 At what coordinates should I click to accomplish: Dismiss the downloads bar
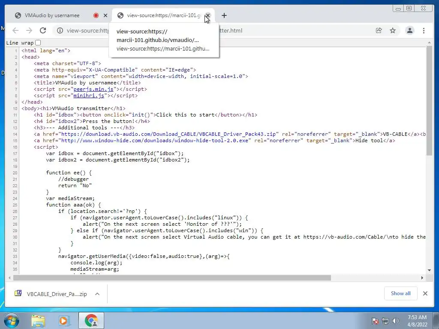[425, 293]
